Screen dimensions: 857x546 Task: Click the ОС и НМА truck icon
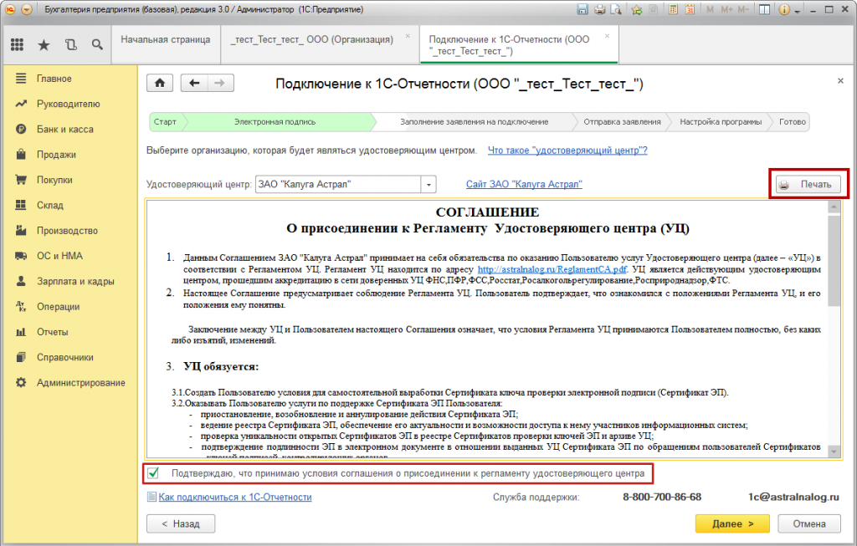click(x=21, y=256)
